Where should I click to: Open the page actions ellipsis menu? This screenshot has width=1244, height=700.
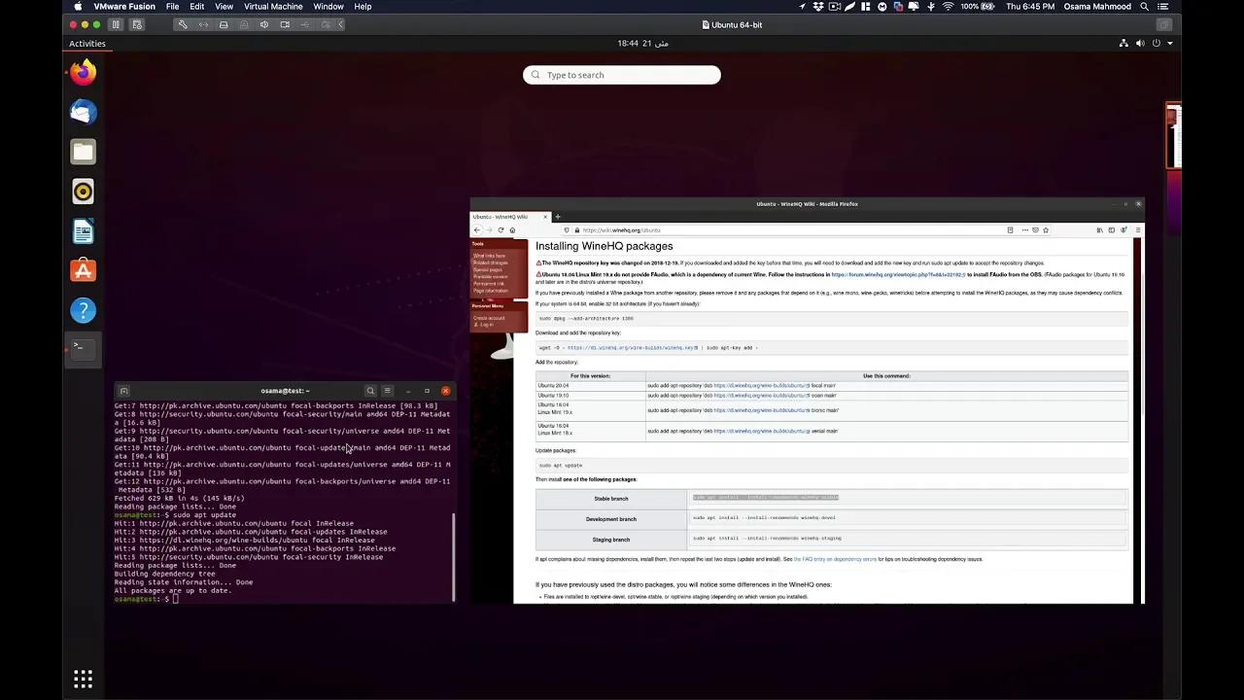click(1023, 230)
